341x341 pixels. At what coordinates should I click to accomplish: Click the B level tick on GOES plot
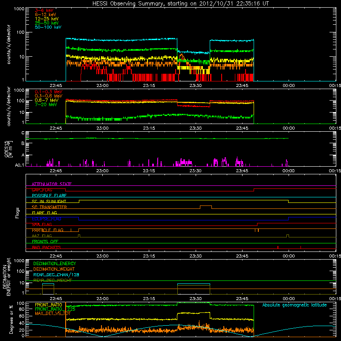click(23, 143)
